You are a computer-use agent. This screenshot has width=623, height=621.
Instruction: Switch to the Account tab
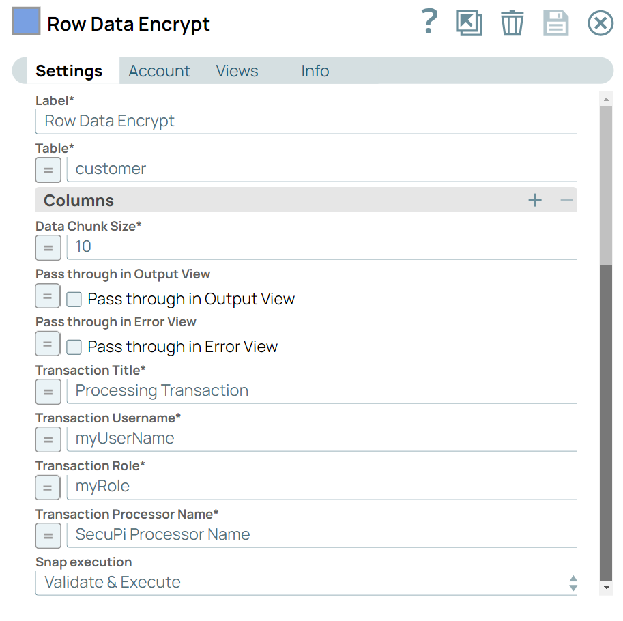tap(159, 70)
